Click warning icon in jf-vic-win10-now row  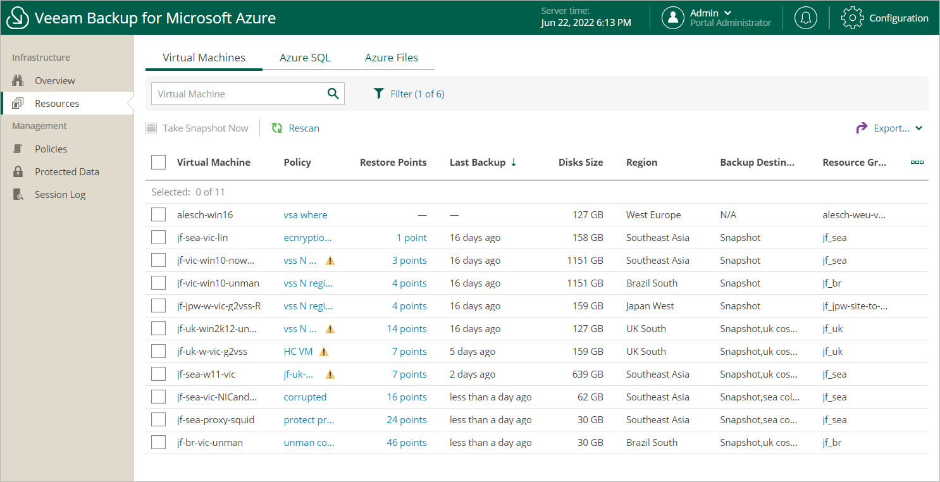pos(330,260)
